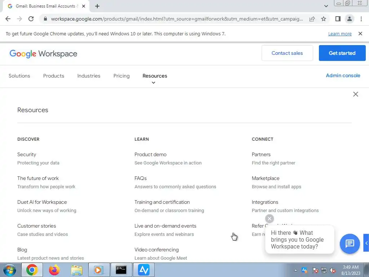Open the Chrome three-dot menu
This screenshot has width=369, height=277.
tap(361, 19)
